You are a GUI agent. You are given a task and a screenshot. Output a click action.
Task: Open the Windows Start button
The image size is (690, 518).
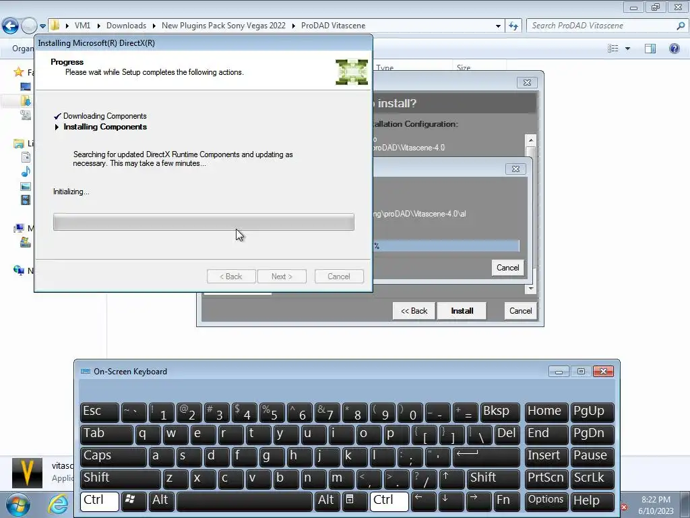click(x=18, y=505)
